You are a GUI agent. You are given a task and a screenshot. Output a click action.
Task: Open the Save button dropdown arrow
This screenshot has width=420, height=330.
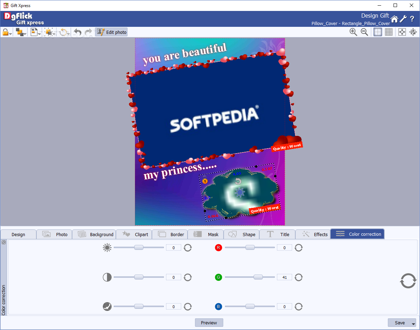(414, 324)
